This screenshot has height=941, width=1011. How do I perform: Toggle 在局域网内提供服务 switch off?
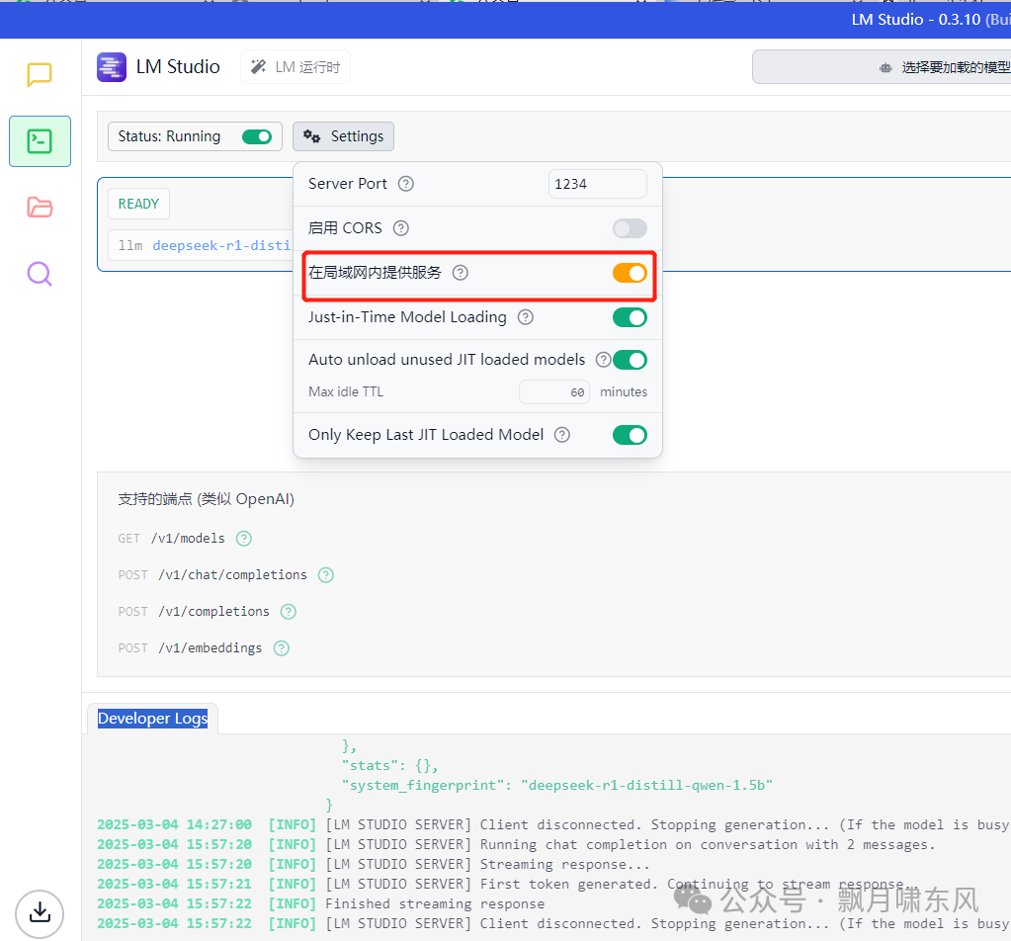(630, 273)
